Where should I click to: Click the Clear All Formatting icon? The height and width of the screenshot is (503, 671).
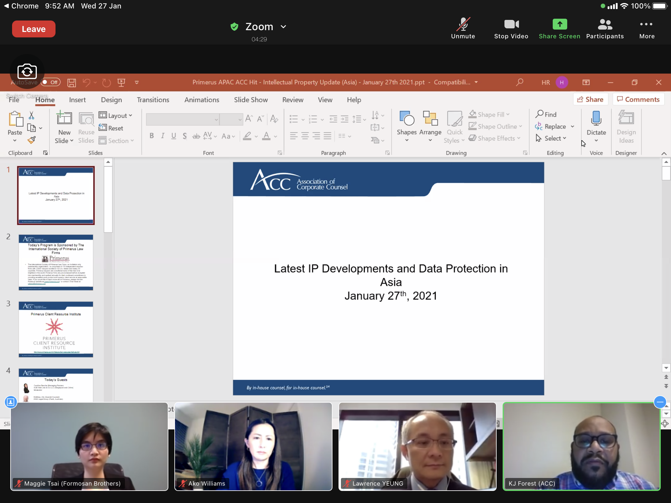coord(274,119)
